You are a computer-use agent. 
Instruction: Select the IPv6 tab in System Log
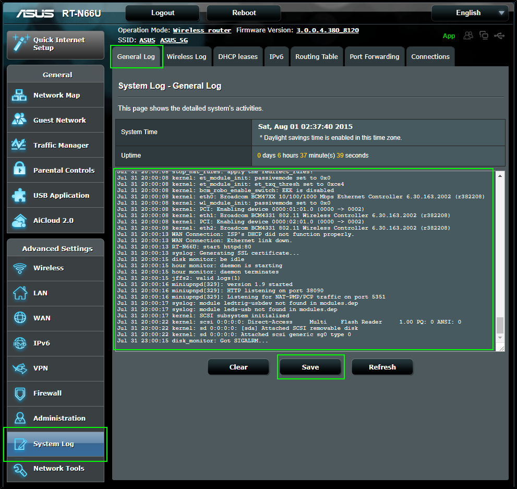tap(276, 57)
